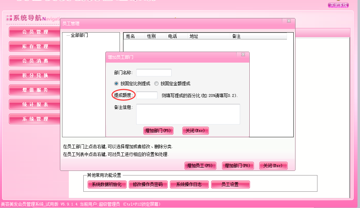Open the 库存管理 section

(x=34, y=46)
